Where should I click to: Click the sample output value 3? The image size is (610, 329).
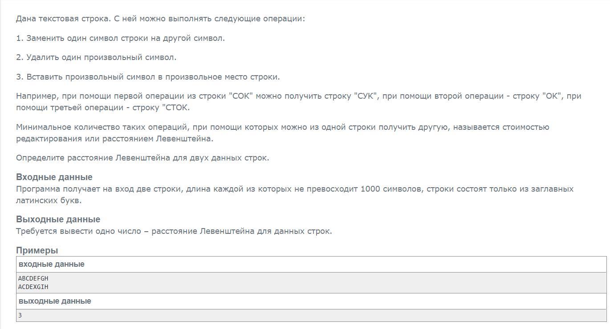(20, 315)
